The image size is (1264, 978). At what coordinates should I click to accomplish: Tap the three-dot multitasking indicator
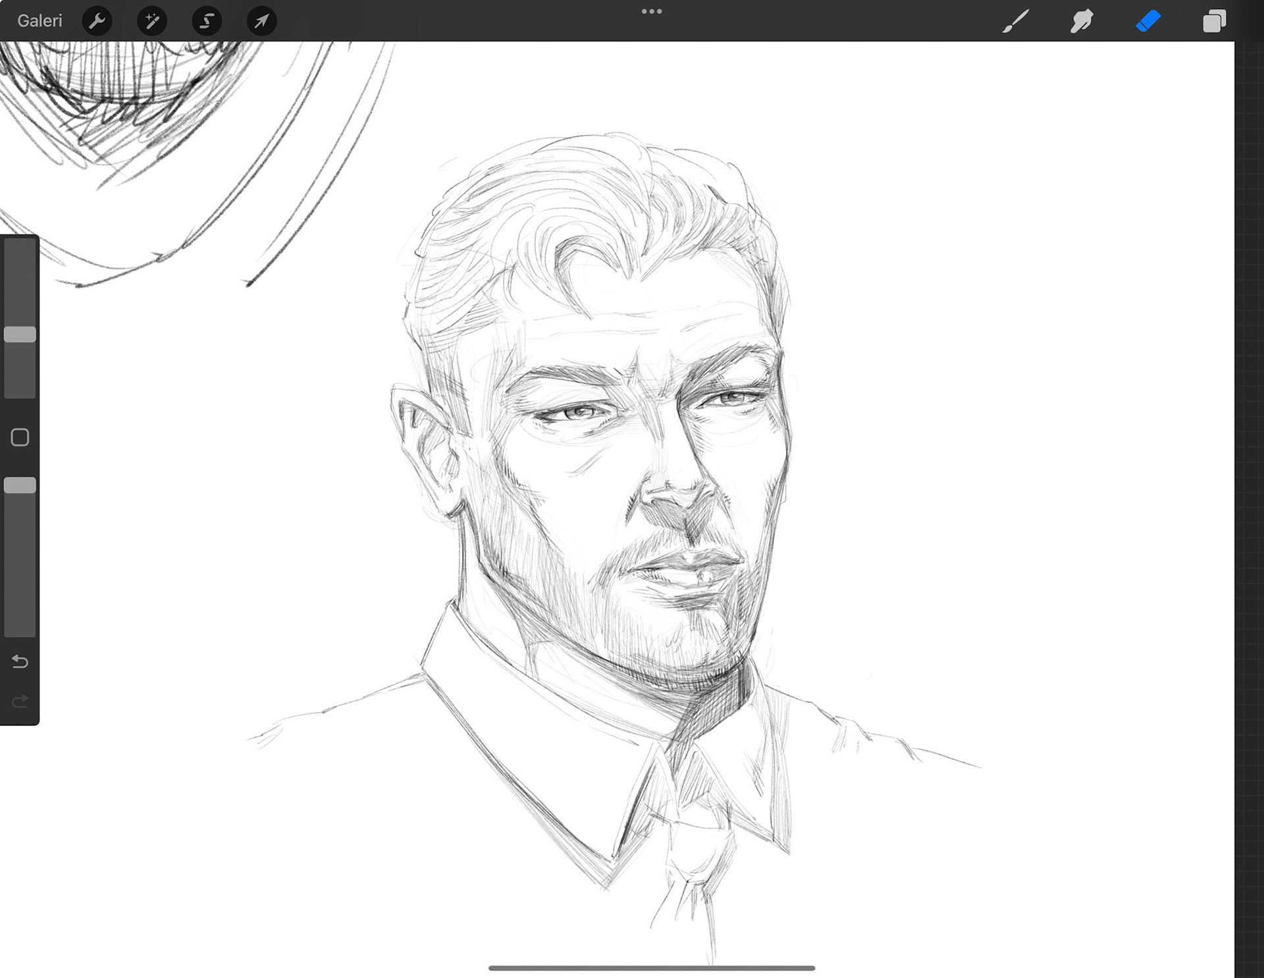point(651,11)
